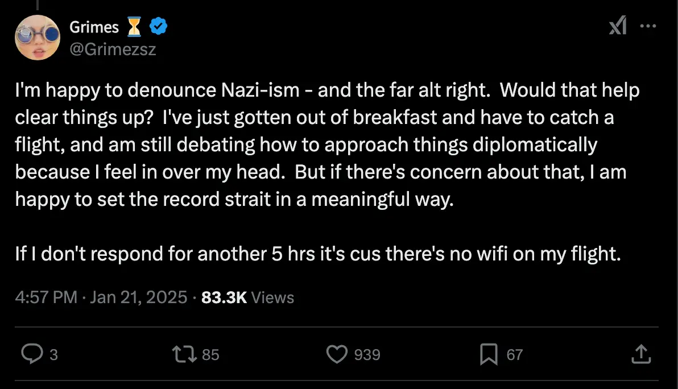Click the like count 939

(367, 355)
